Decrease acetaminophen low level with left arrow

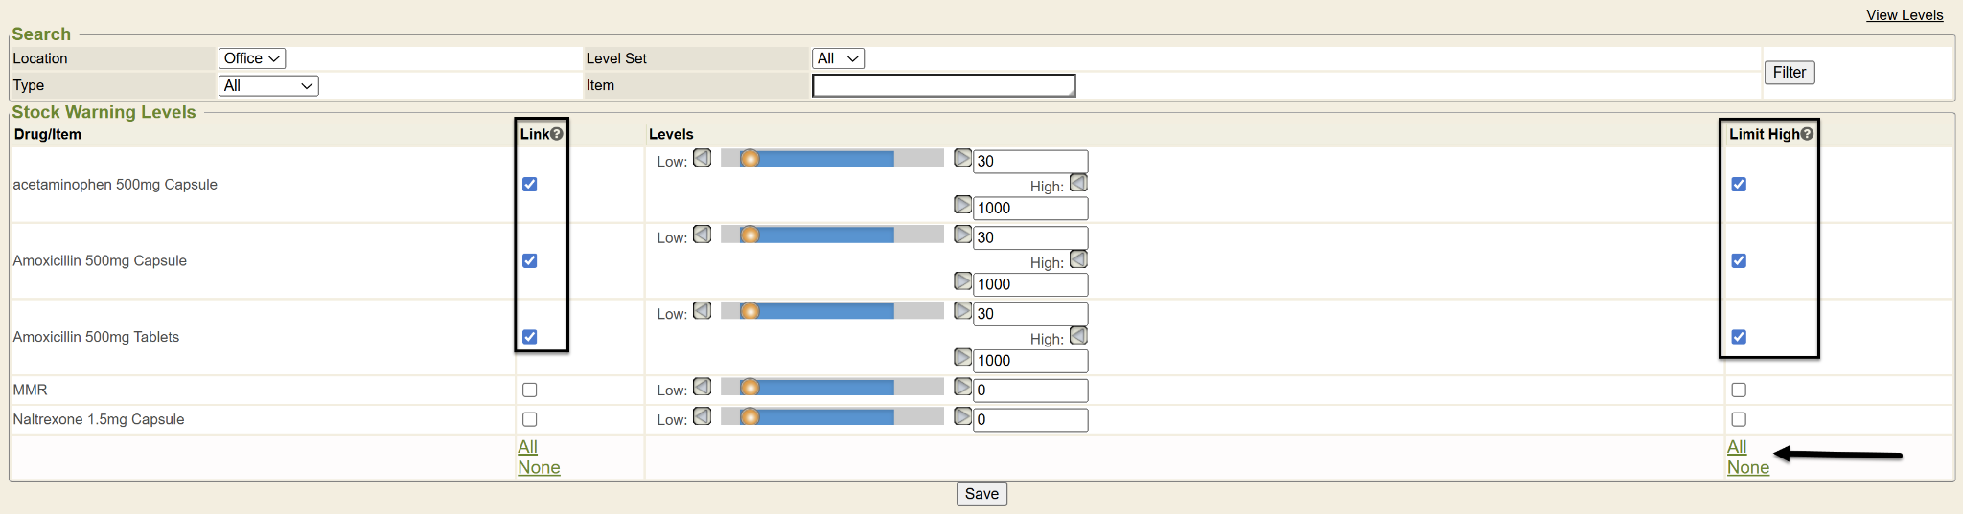point(703,158)
